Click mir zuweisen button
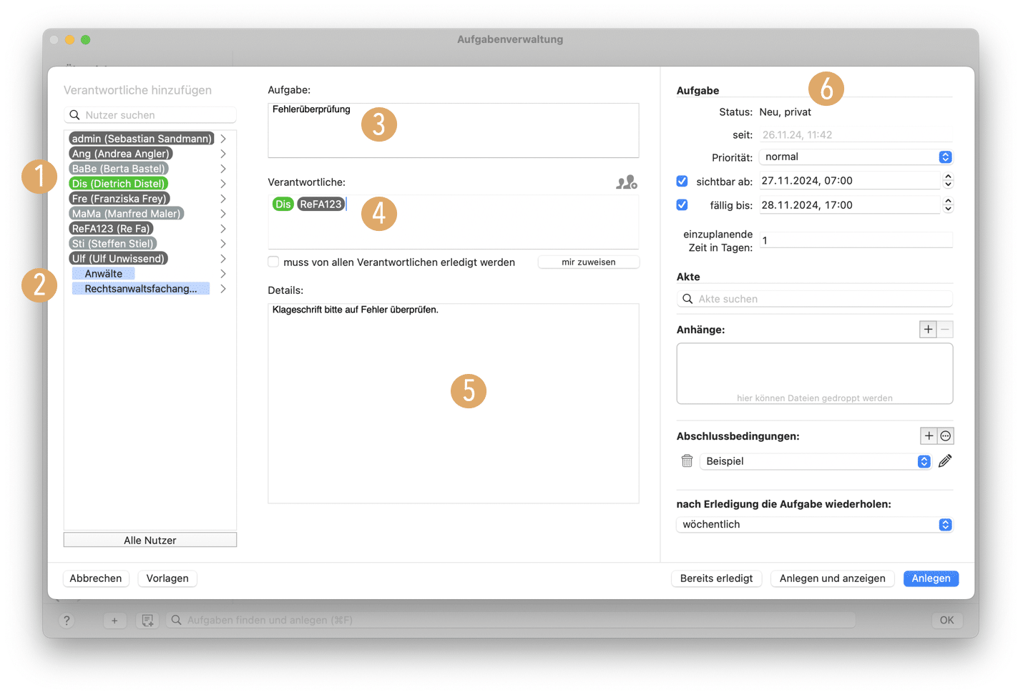Viewport: 1023px width, 695px height. [588, 262]
